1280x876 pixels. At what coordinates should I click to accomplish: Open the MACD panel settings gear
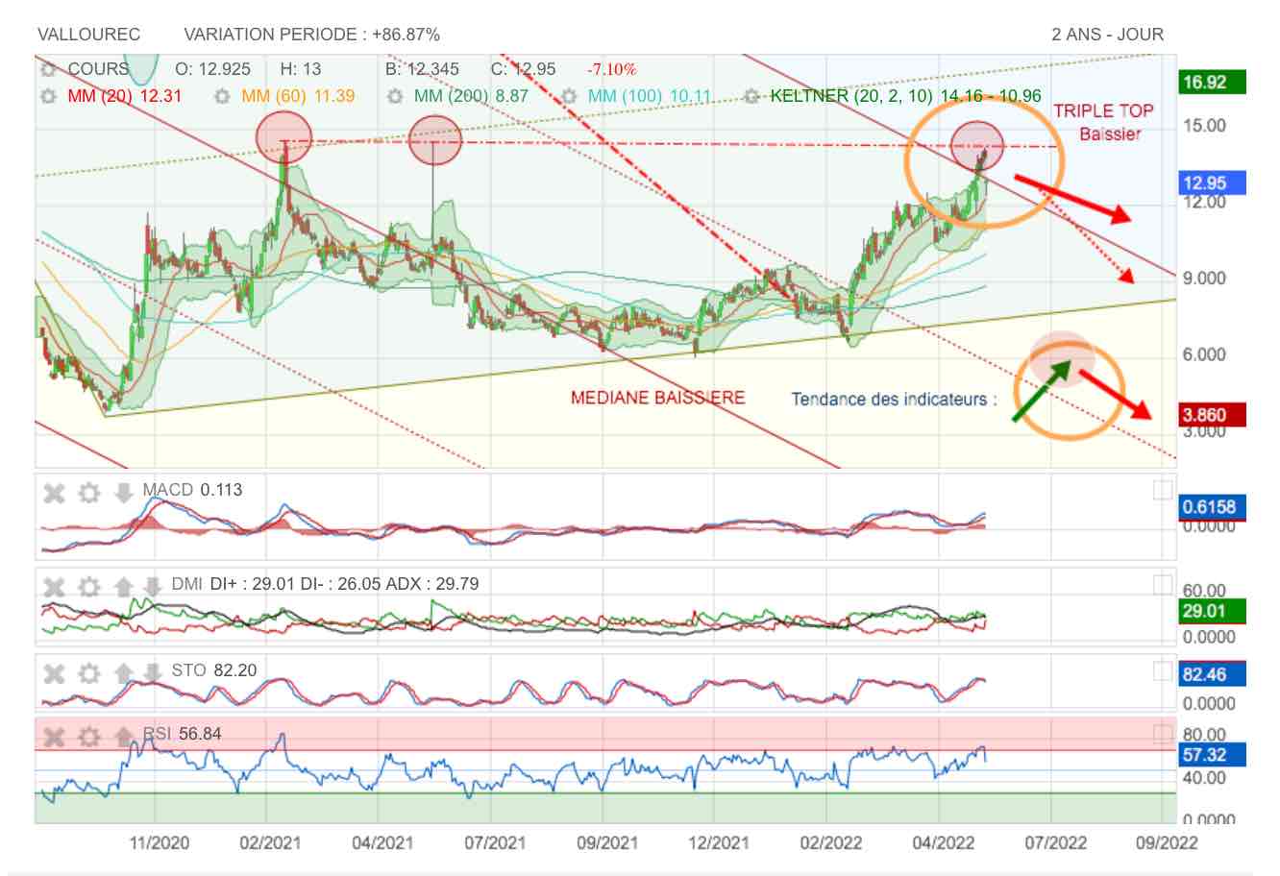88,494
